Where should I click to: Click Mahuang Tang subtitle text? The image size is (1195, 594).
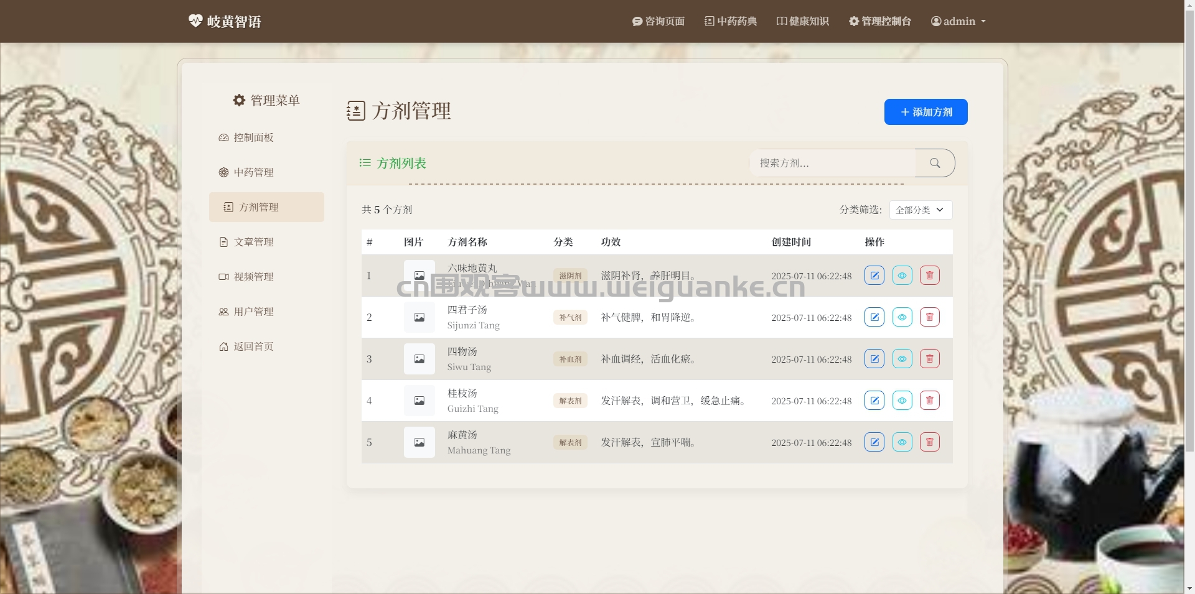(479, 450)
